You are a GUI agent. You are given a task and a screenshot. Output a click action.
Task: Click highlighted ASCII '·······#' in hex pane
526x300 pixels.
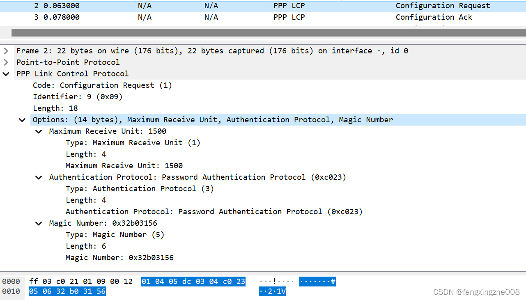(x=317, y=282)
